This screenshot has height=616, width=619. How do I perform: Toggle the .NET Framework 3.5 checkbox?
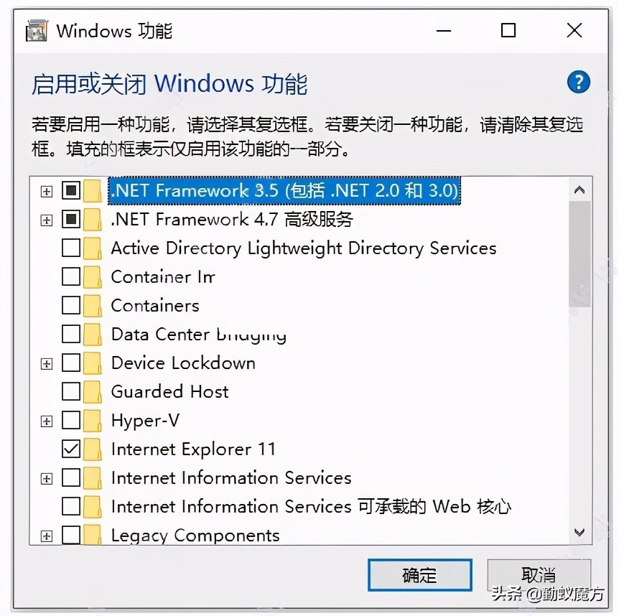(x=70, y=190)
